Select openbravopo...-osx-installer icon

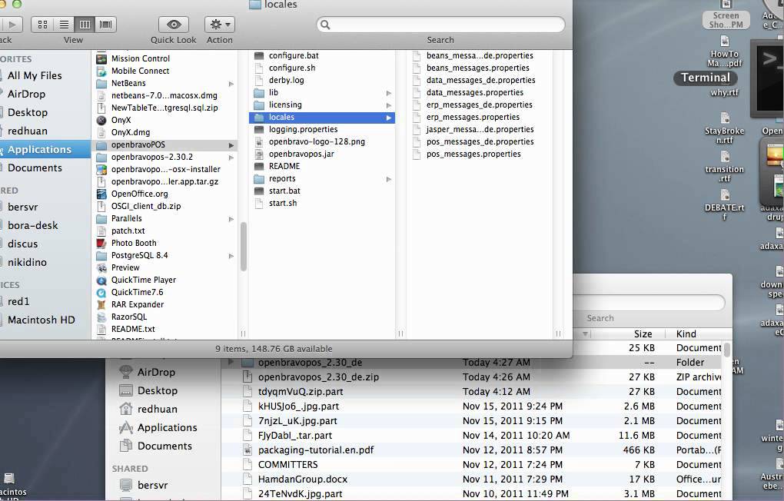(x=101, y=170)
